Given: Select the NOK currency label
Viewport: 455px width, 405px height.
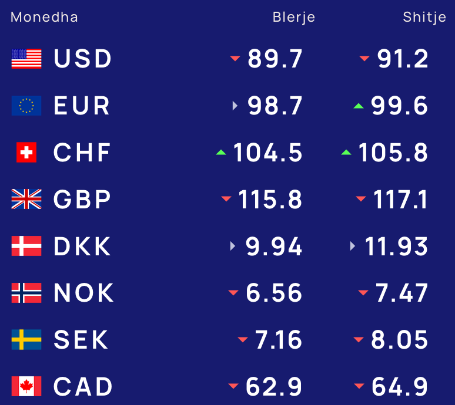Looking at the screenshot, I should 83,293.
